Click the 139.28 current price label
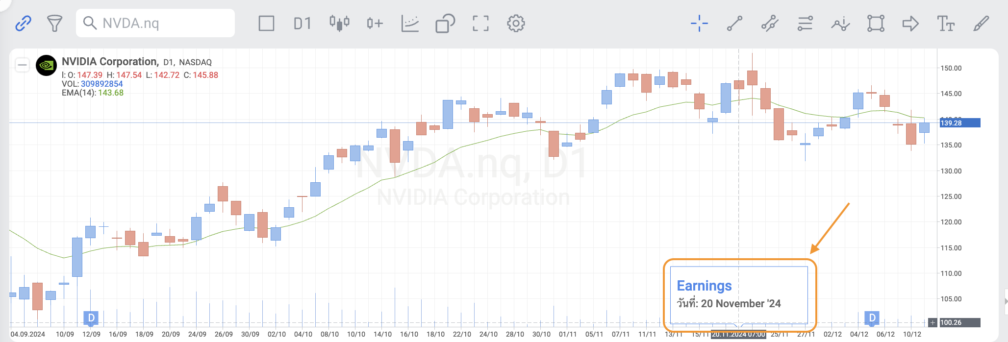The image size is (1008, 342). point(959,122)
